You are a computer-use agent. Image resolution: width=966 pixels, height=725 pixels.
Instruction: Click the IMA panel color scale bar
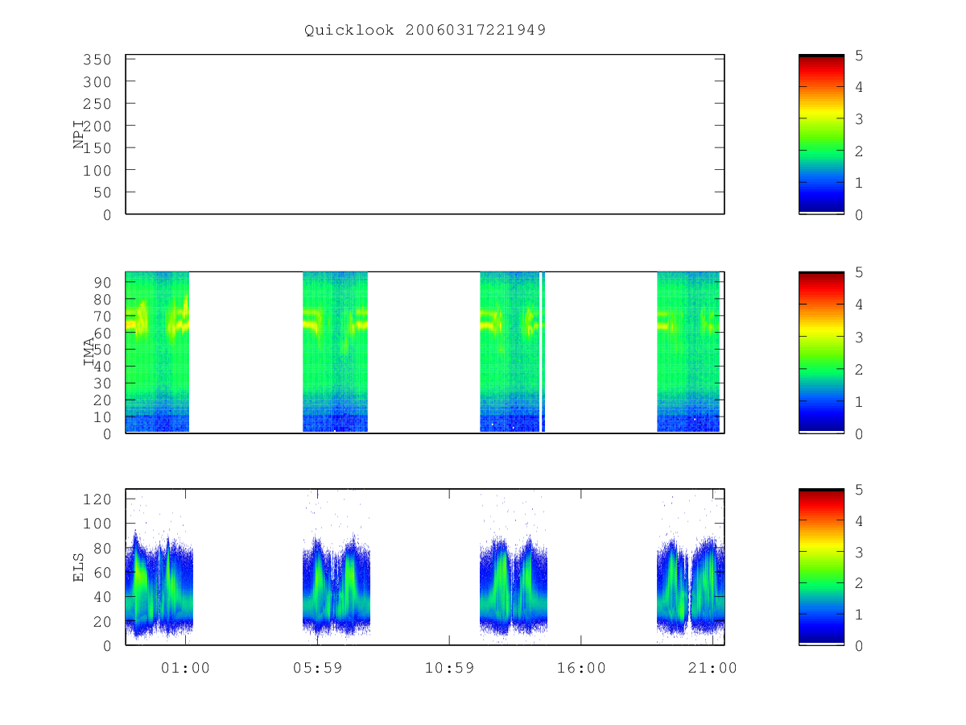(821, 352)
